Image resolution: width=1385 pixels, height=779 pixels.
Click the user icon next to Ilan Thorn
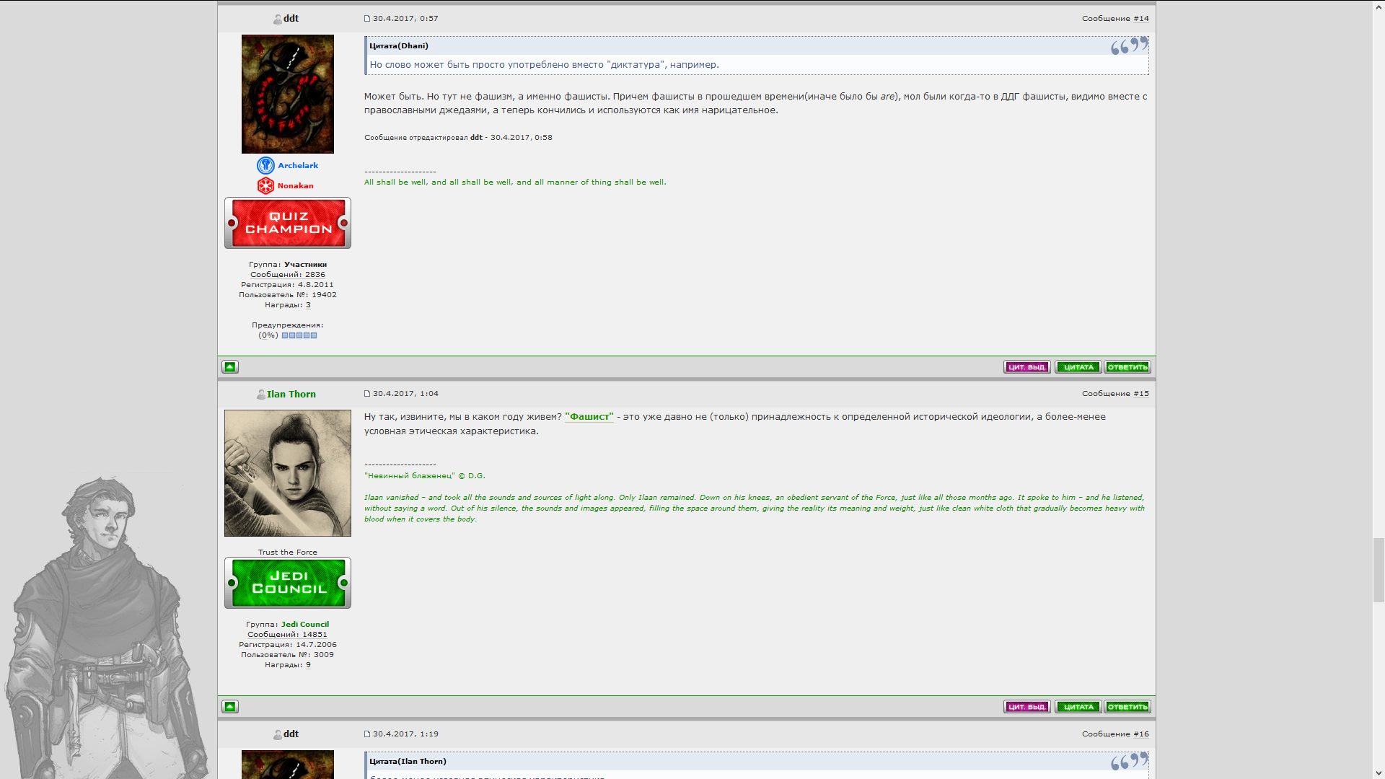tap(260, 395)
